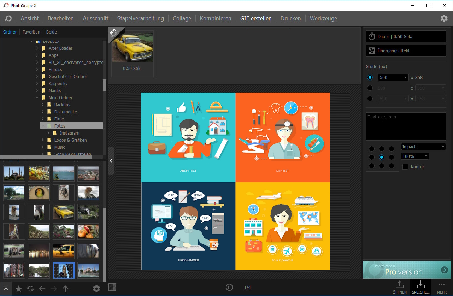Open the Mehr three-dots menu
Image resolution: width=453 pixels, height=296 pixels.
point(442,287)
